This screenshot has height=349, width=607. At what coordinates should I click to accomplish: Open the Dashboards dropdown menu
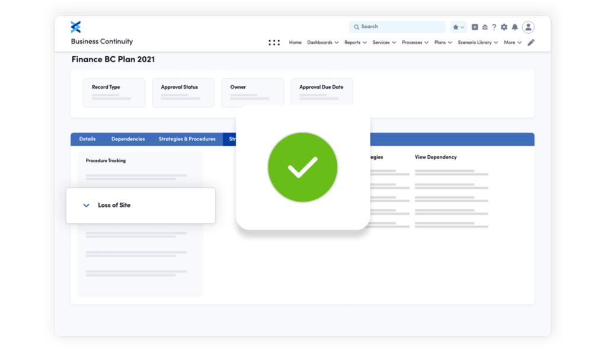(322, 43)
